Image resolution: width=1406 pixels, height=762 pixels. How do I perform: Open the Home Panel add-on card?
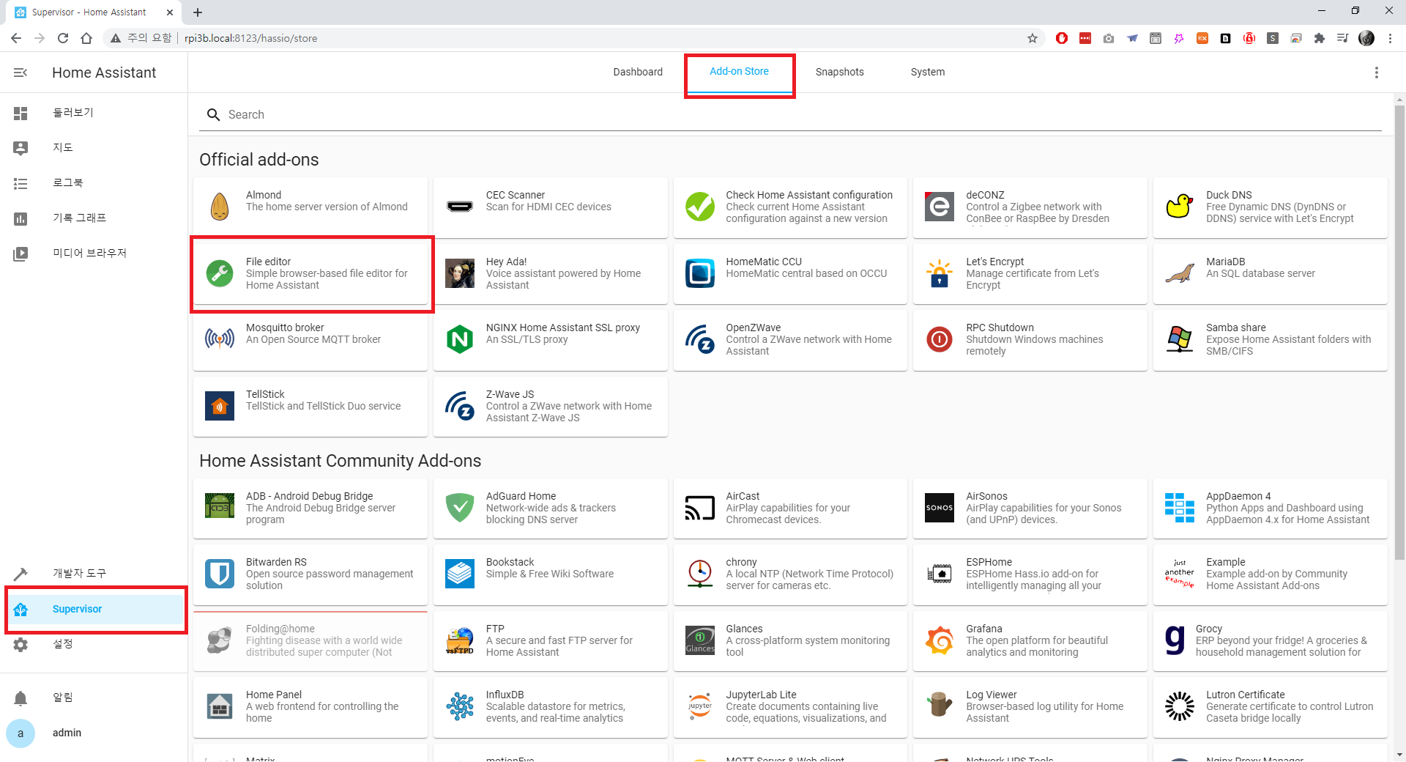pos(310,707)
